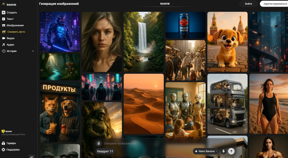Go to the Текст section
The height and width of the screenshot is (158, 288).
coord(10,19)
